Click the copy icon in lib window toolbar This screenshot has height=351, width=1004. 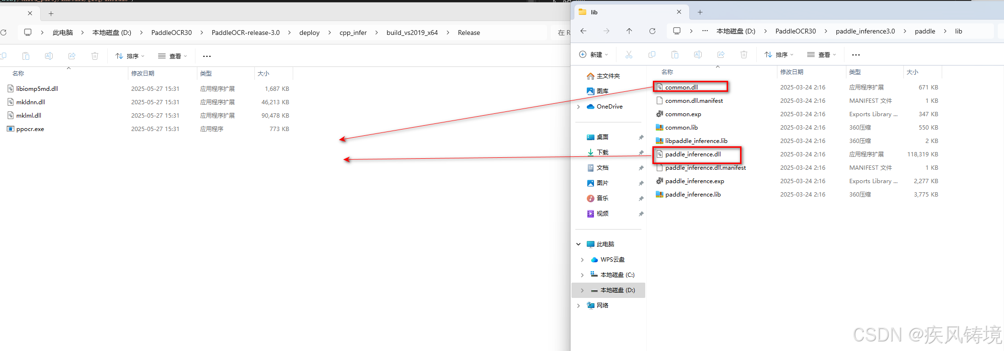pos(651,55)
